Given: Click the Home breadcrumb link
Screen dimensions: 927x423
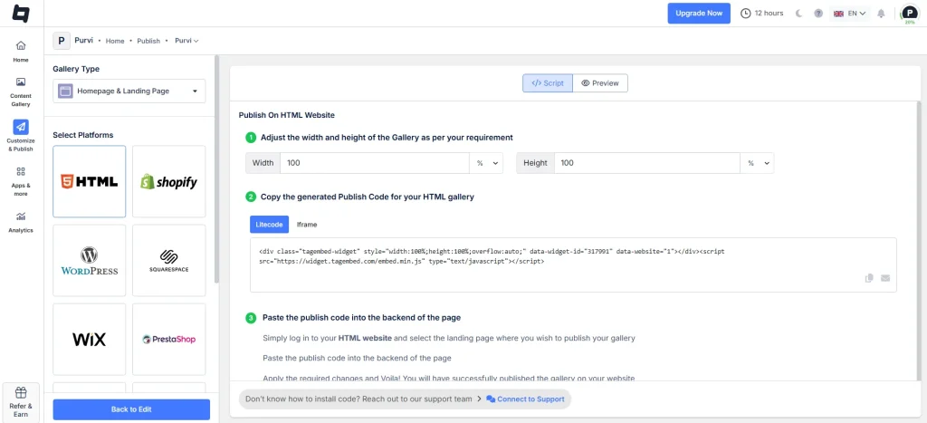Looking at the screenshot, I should (x=115, y=41).
